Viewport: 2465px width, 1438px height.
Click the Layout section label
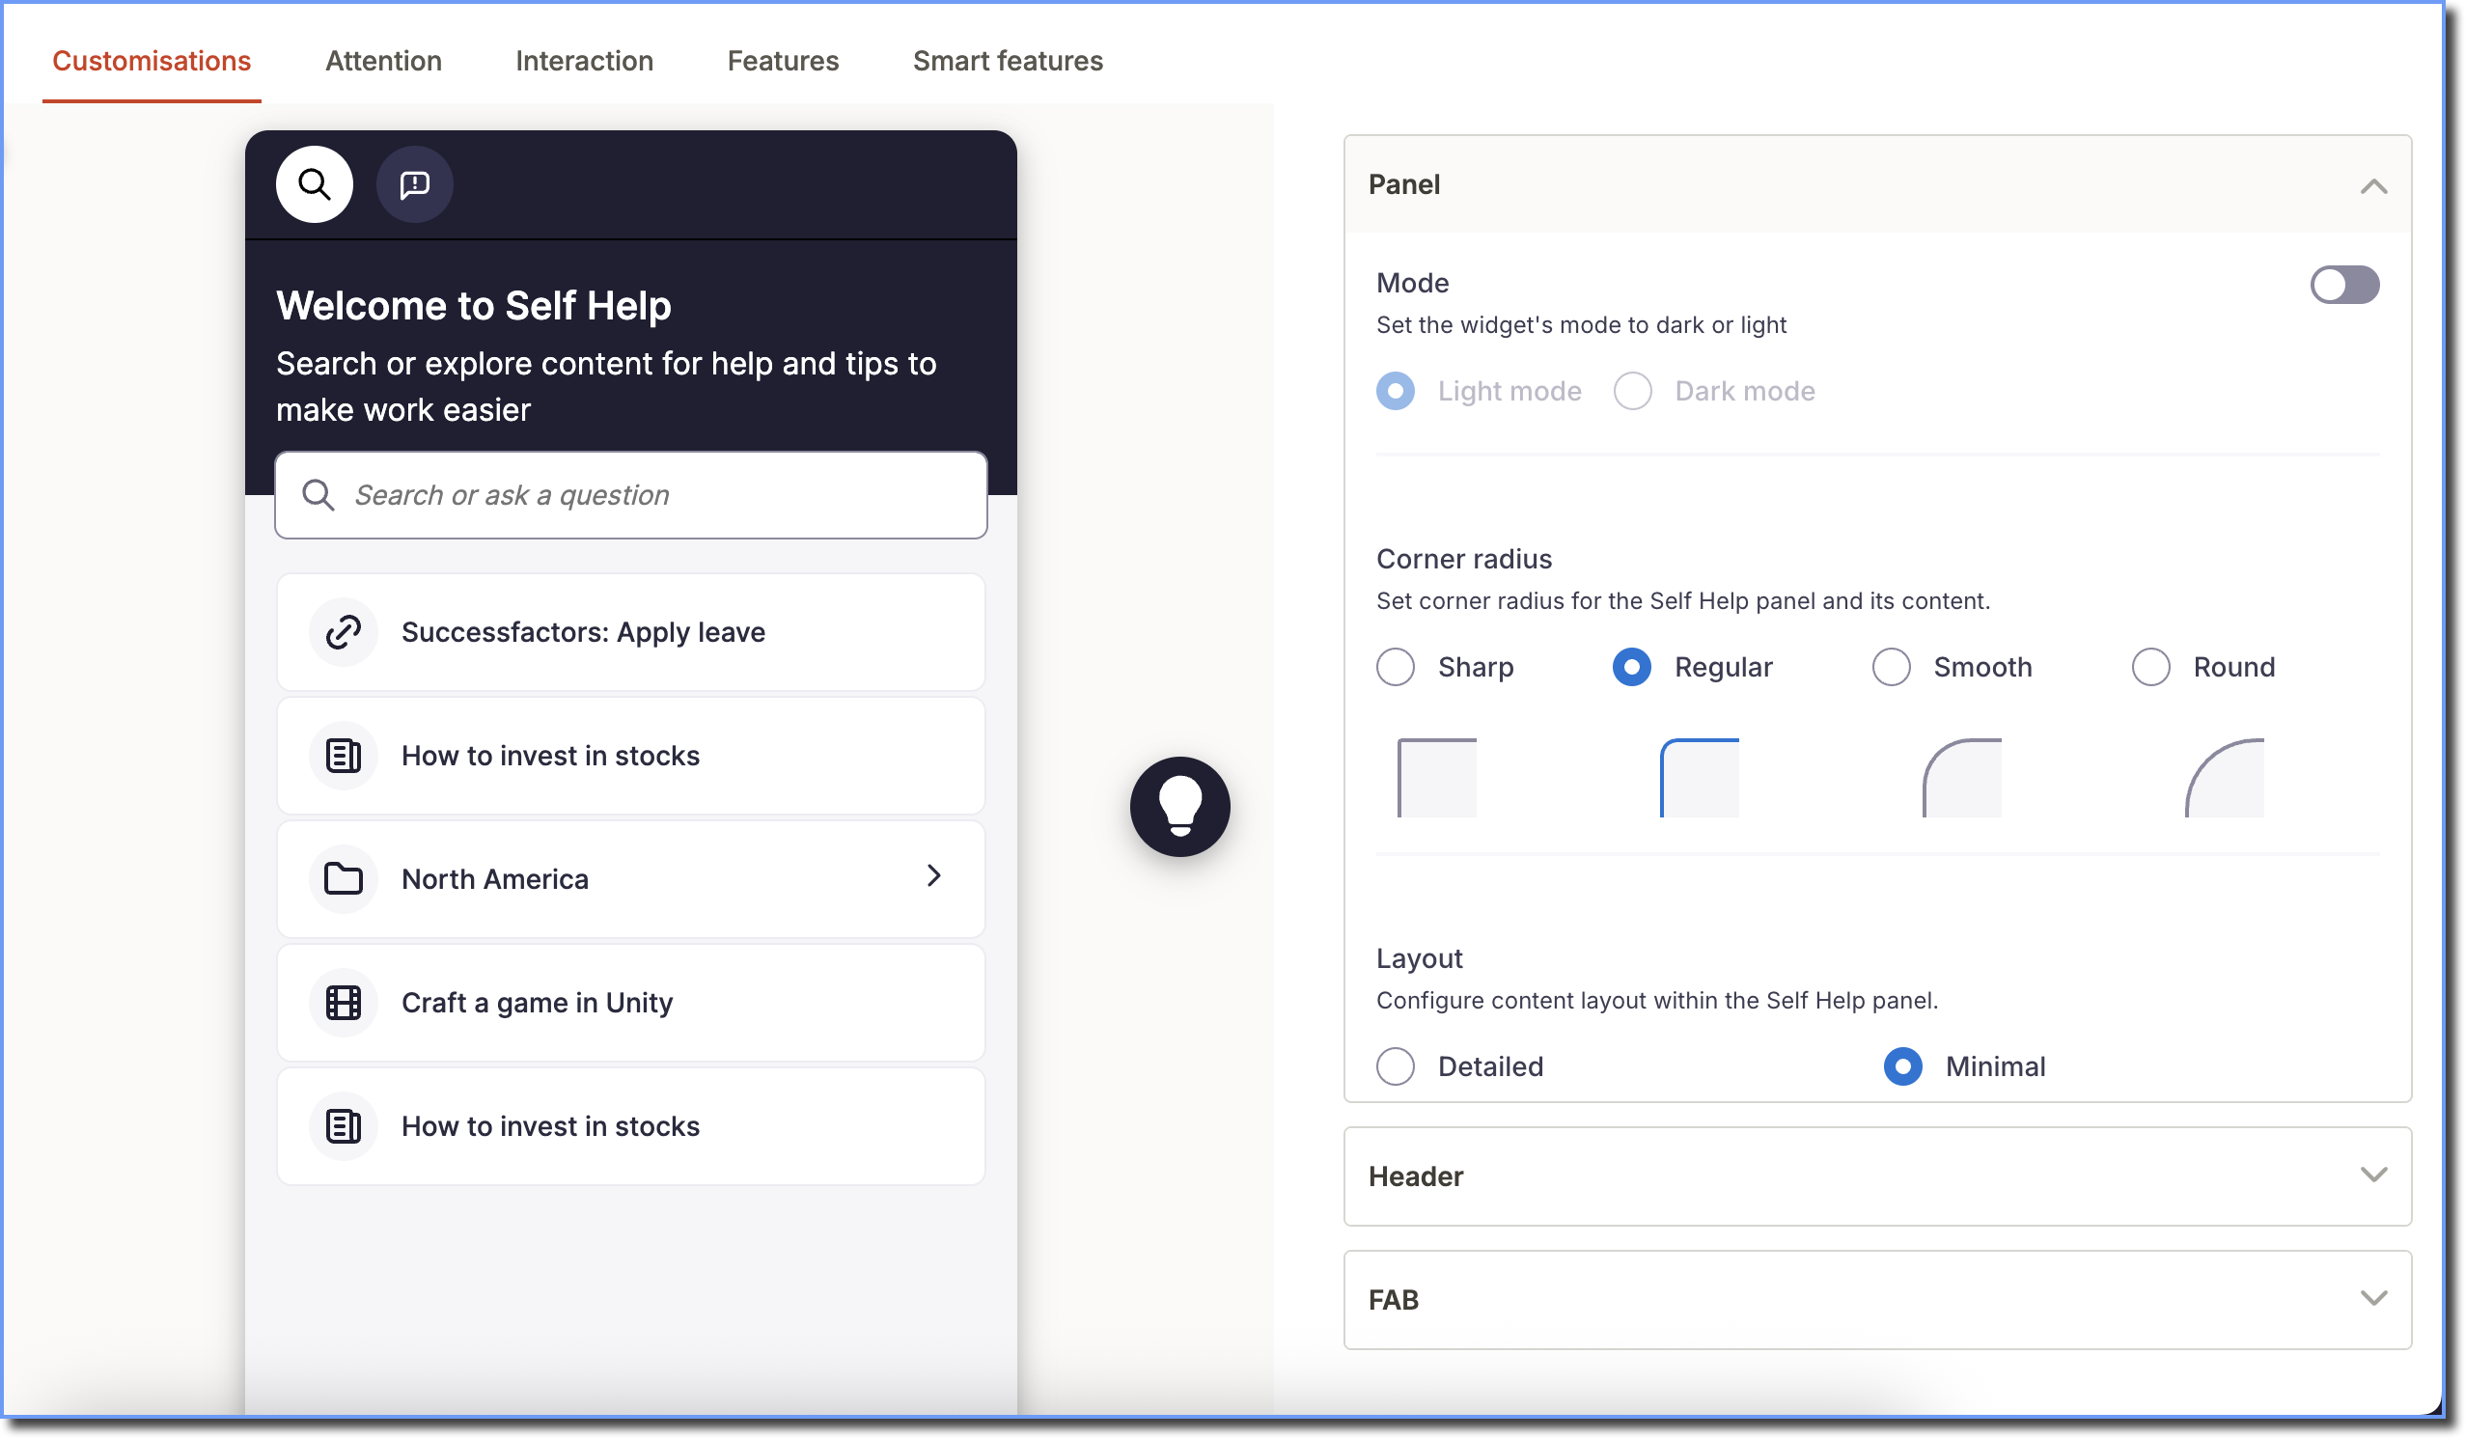pyautogui.click(x=1420, y=958)
